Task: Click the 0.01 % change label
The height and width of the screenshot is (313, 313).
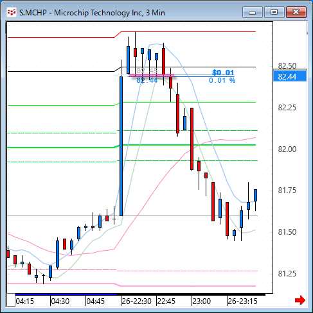Action: (222, 80)
